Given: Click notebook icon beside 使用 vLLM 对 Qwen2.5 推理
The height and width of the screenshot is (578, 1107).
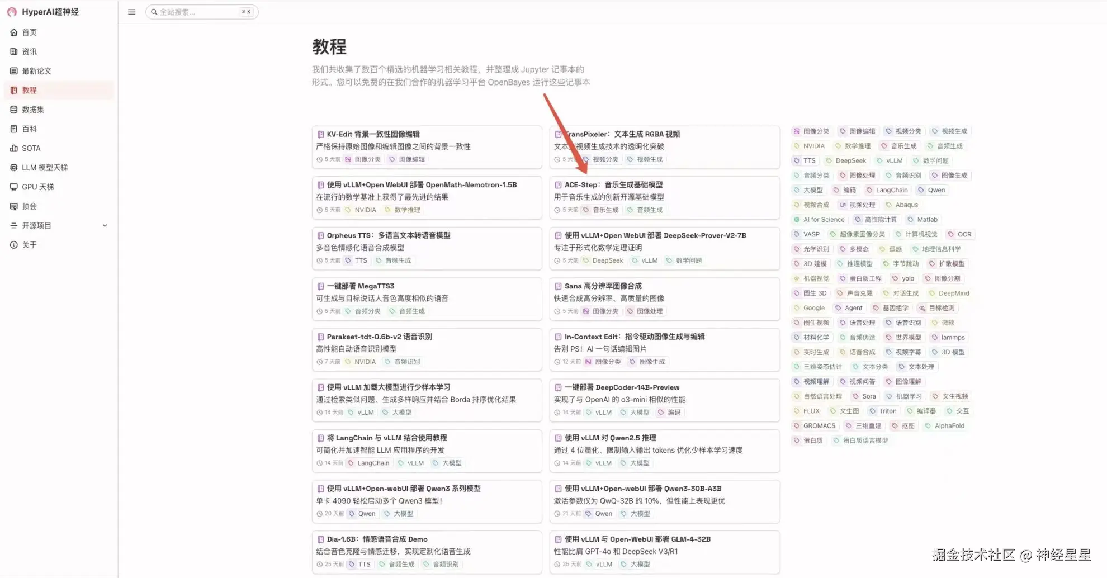Looking at the screenshot, I should pos(558,438).
